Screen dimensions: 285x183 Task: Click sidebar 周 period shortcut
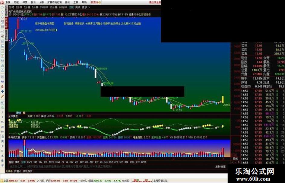click(x=2, y=141)
